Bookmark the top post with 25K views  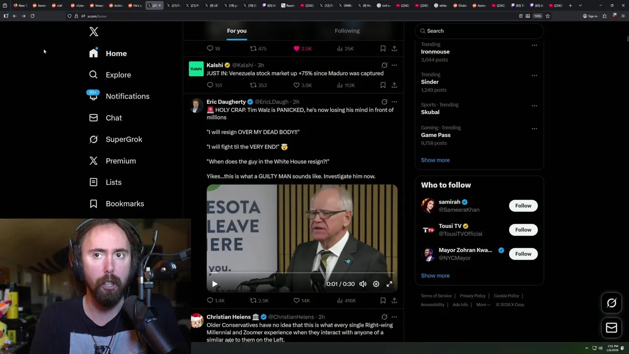tap(383, 49)
